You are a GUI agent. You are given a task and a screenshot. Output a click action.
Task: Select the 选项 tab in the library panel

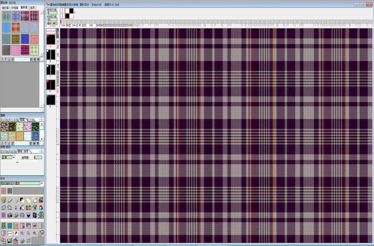point(33,8)
